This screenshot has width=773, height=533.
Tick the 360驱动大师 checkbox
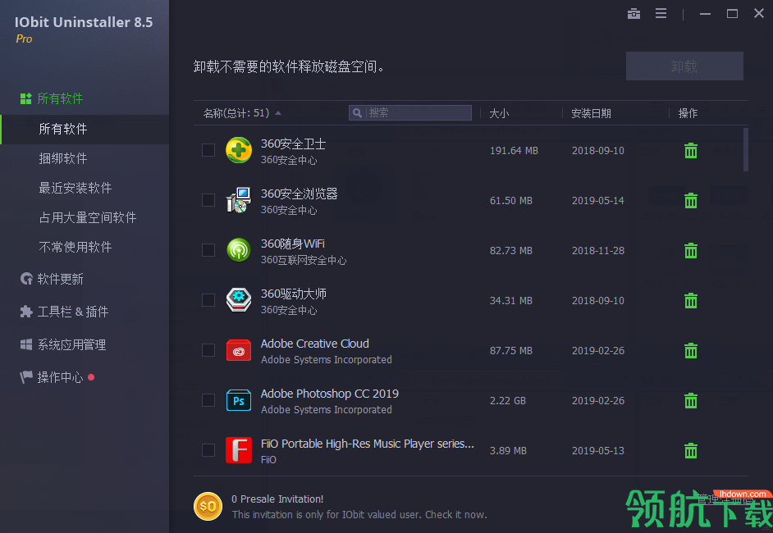click(208, 300)
